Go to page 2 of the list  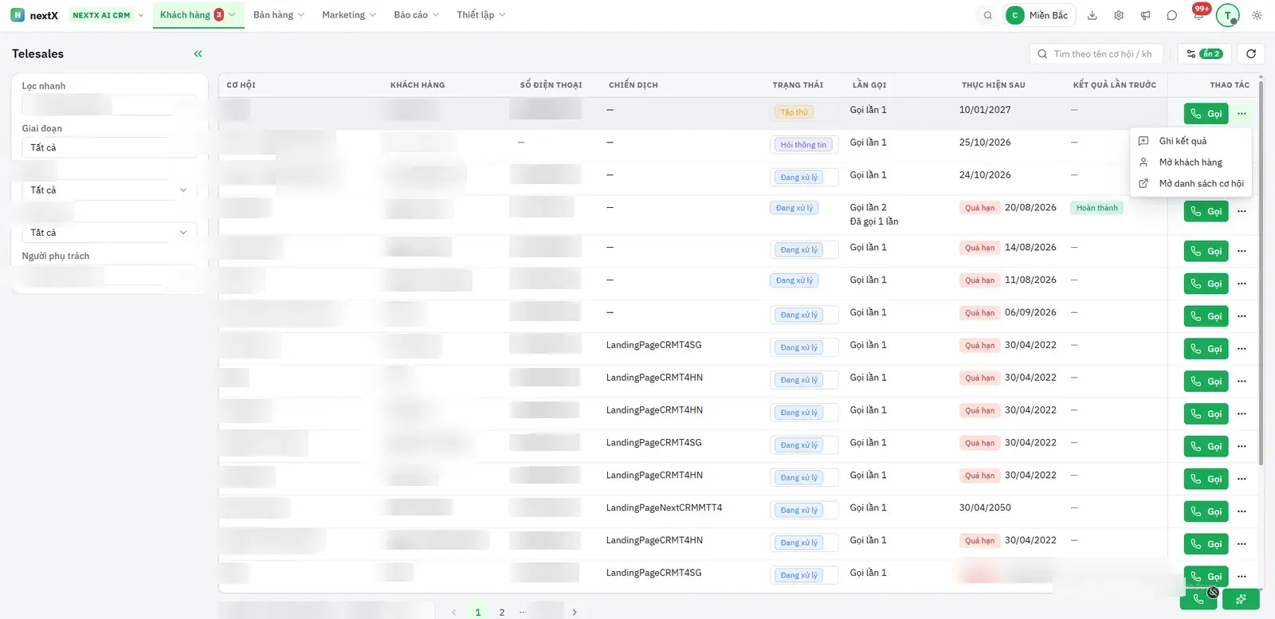(501, 612)
